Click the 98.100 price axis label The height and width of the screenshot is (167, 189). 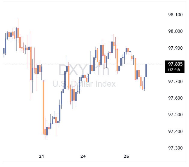[175, 15]
